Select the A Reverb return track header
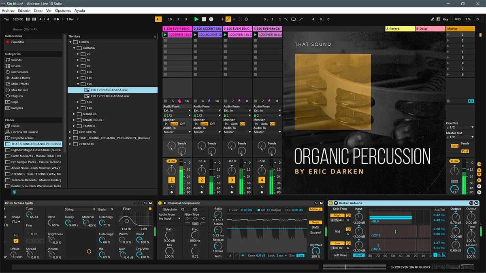The image size is (486, 273). [x=400, y=29]
